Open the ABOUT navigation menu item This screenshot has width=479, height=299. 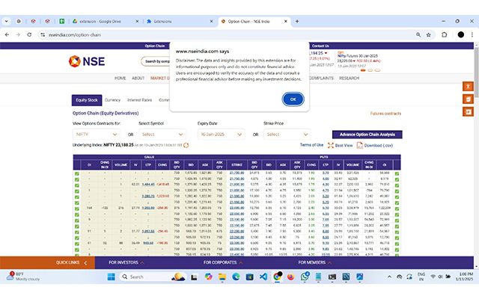[x=138, y=78]
